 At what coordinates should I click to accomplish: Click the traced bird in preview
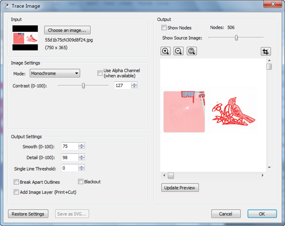pyautogui.click(x=234, y=112)
